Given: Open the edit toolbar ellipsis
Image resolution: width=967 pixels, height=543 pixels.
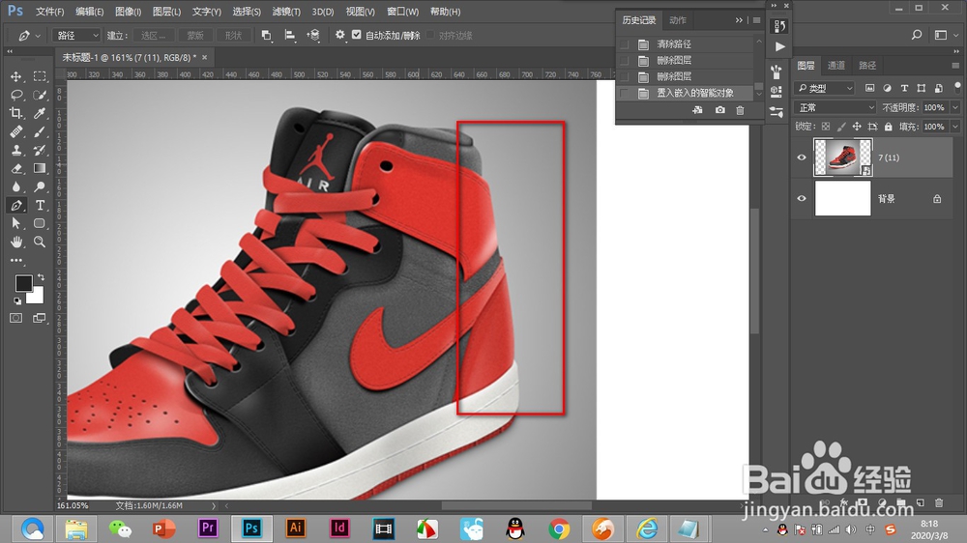Looking at the screenshot, I should tap(16, 260).
